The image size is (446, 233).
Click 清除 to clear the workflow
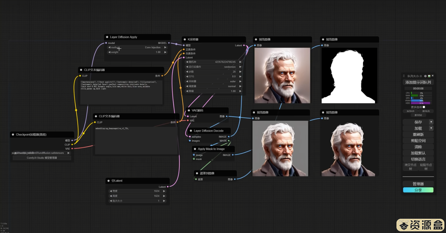click(418, 147)
